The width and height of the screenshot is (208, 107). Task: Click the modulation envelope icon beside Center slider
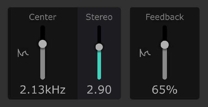pos(23,53)
